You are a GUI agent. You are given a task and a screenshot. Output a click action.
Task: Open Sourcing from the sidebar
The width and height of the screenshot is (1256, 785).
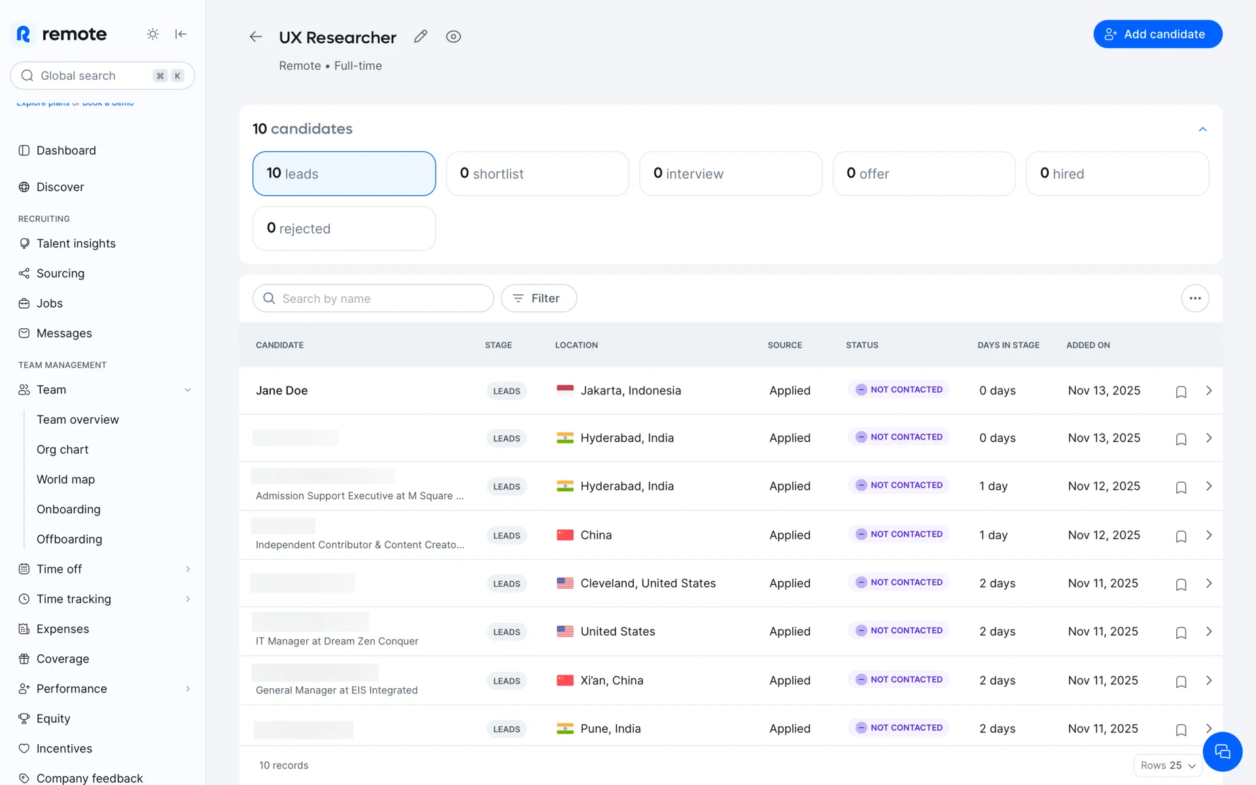pos(60,273)
